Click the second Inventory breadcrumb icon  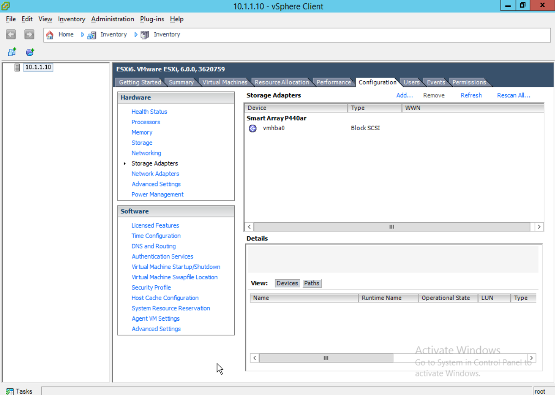(x=144, y=34)
